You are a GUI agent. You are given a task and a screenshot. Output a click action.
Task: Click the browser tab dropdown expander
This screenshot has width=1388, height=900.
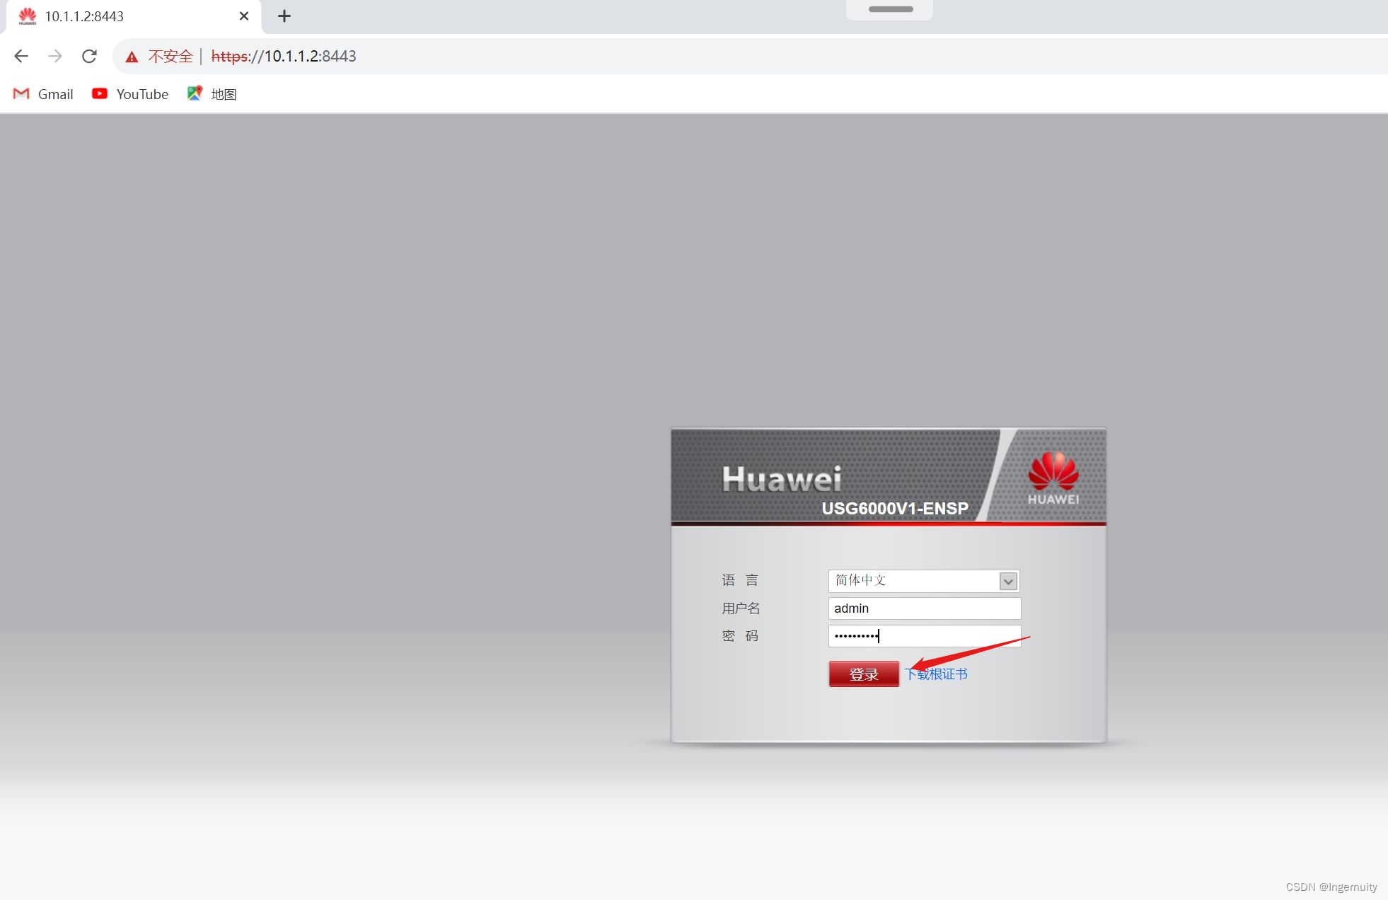pos(889,9)
